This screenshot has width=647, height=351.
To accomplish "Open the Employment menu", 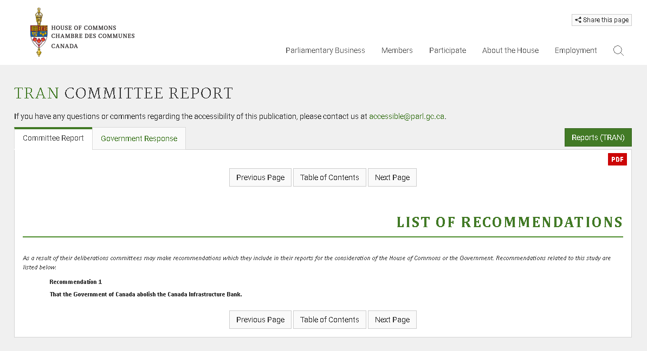I will [x=575, y=50].
